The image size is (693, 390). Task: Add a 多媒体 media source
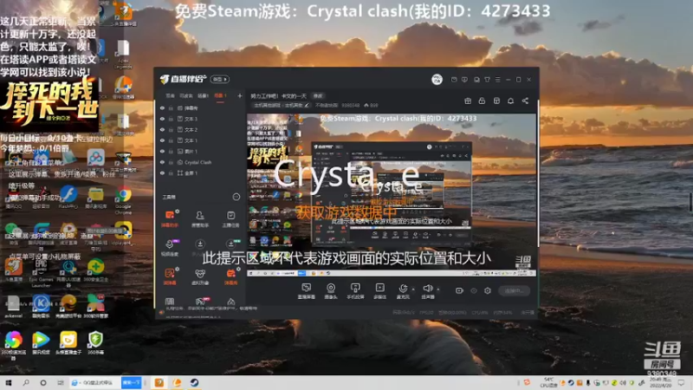coord(379,291)
